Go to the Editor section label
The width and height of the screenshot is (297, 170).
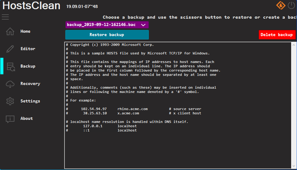pos(28,49)
